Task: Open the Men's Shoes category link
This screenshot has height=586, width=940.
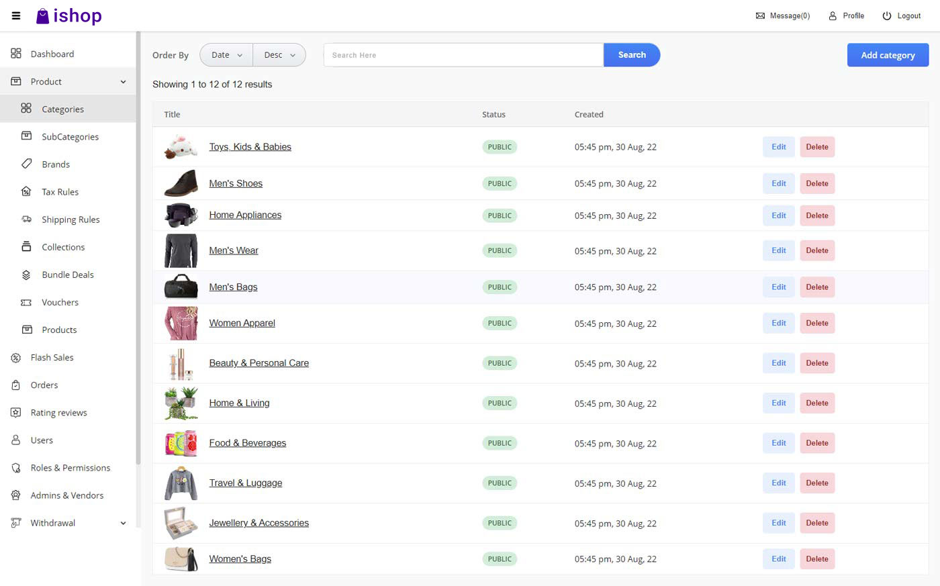Action: [236, 183]
